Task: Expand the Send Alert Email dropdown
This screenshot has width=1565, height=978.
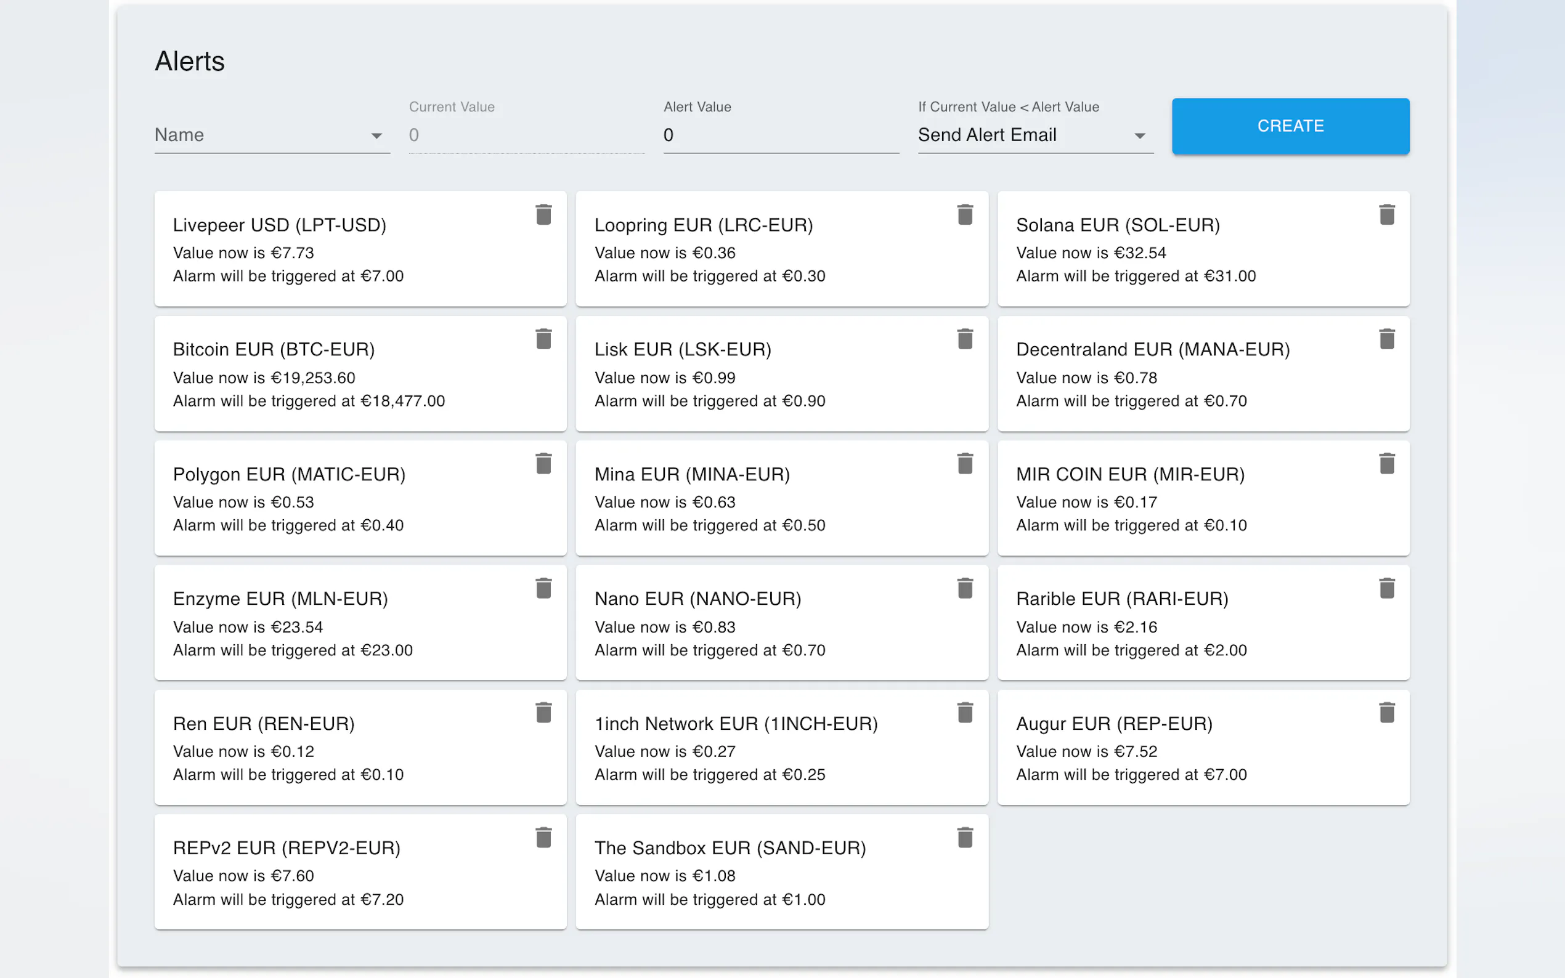Action: point(1035,134)
